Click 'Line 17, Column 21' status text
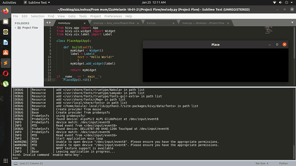 [x=31, y=163]
